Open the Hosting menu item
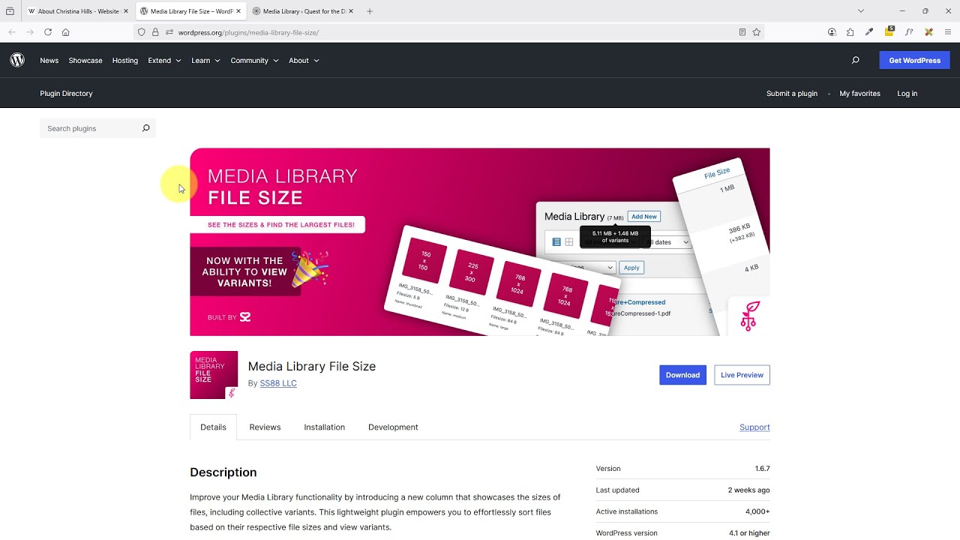 click(125, 60)
